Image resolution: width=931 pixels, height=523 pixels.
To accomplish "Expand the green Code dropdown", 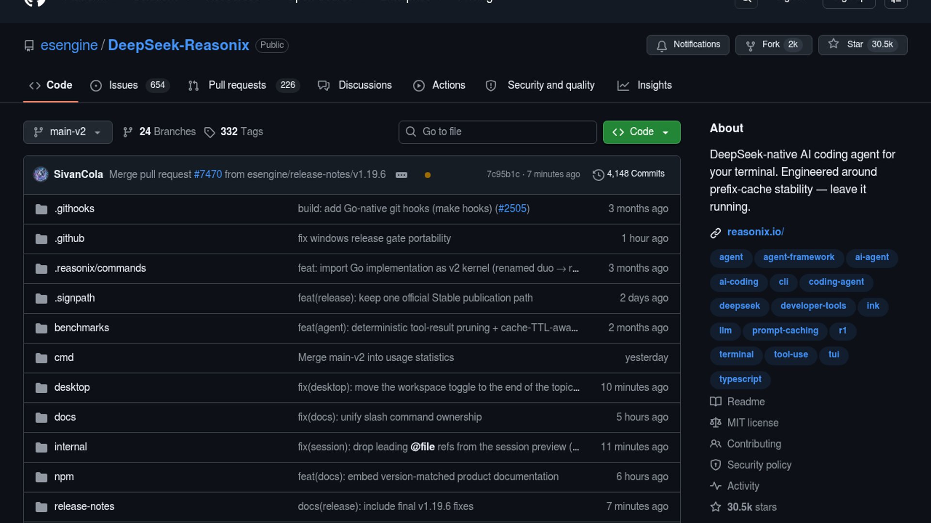I will click(642, 132).
